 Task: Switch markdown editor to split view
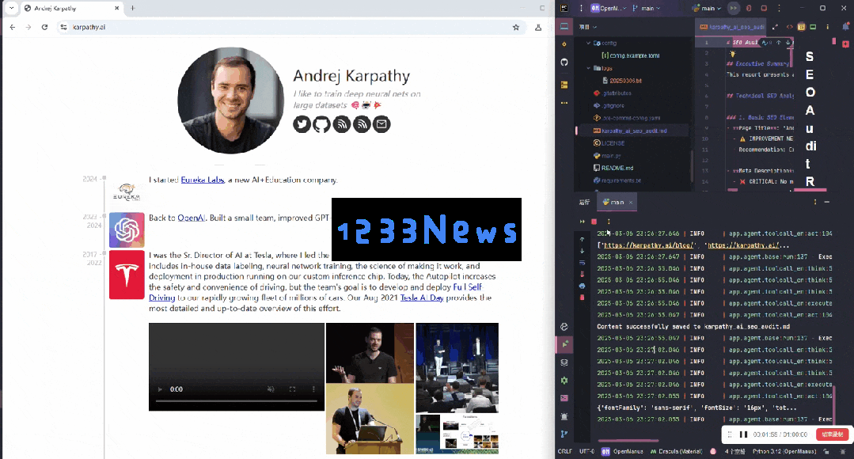coord(801,27)
